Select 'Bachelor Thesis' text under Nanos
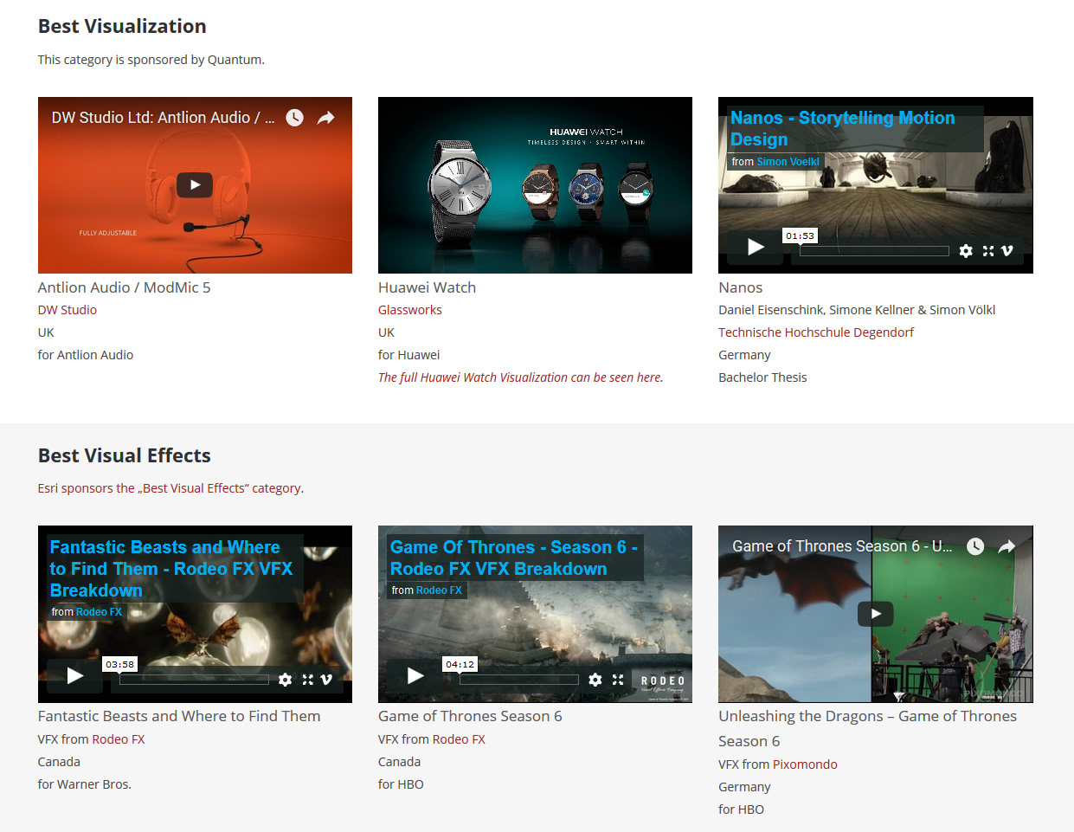Screen dimensions: 1074x832 coord(762,377)
